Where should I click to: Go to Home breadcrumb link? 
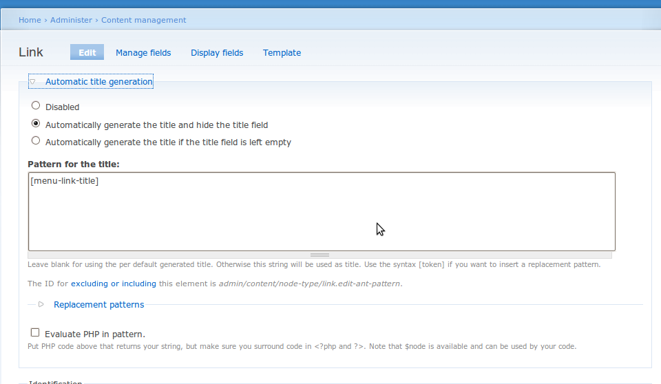pyautogui.click(x=30, y=20)
